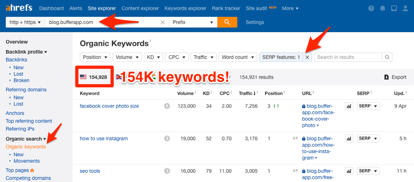Open Top referring content
Screen dimensions: 414x182
[x=29, y=121]
